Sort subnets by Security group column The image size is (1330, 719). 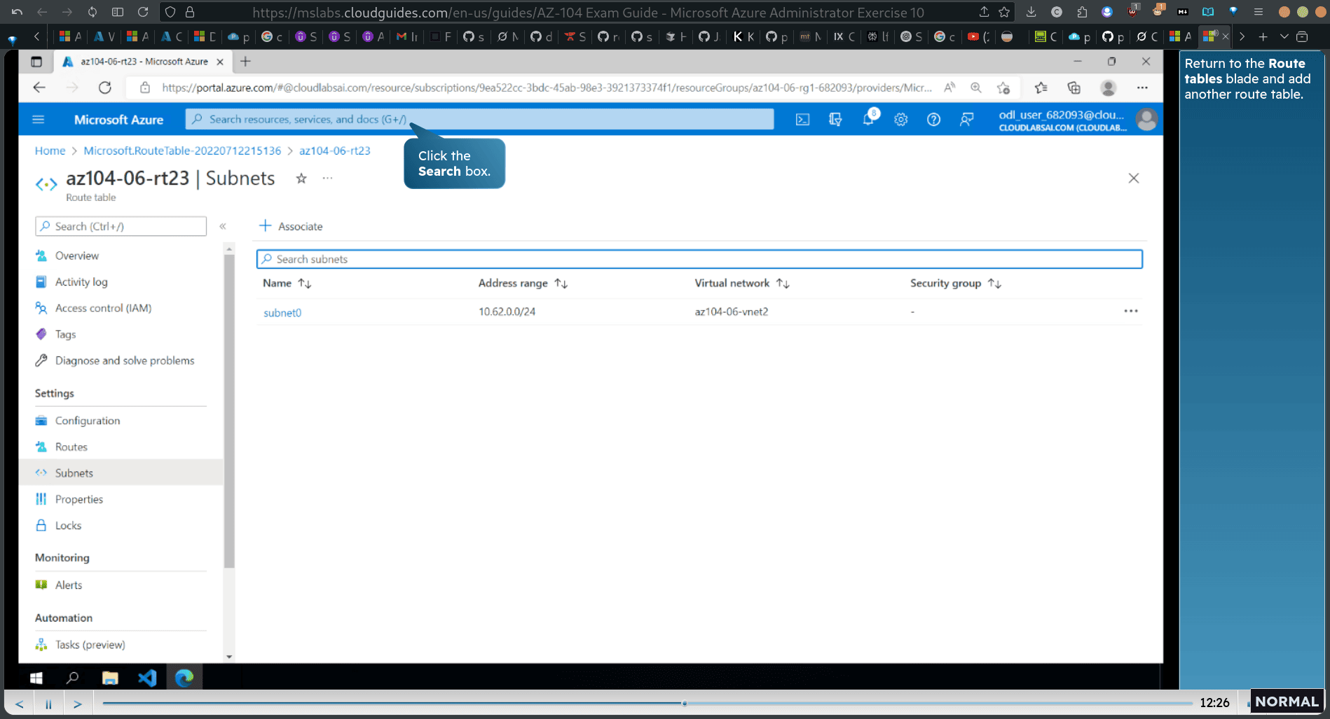(x=956, y=283)
